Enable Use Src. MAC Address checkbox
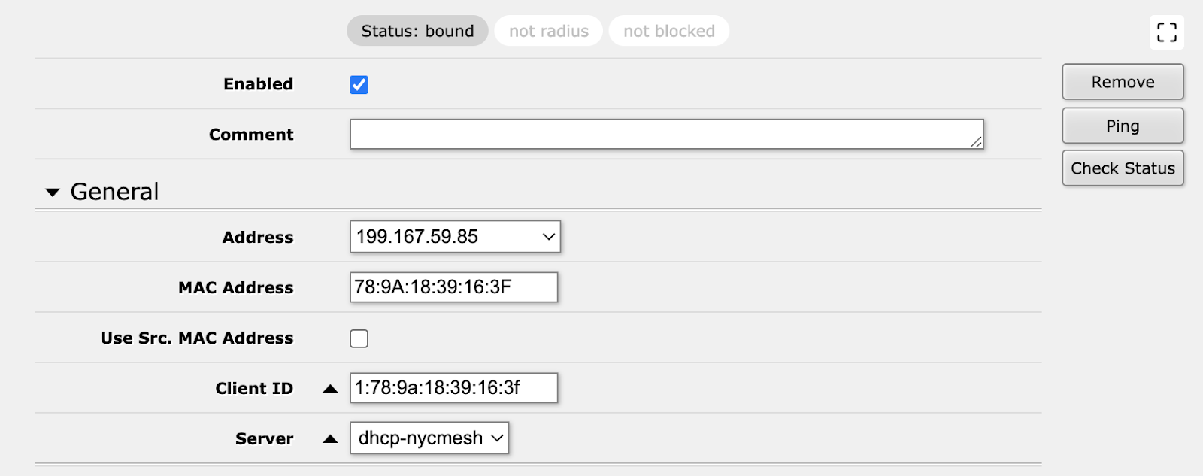This screenshot has width=1203, height=476. click(359, 338)
